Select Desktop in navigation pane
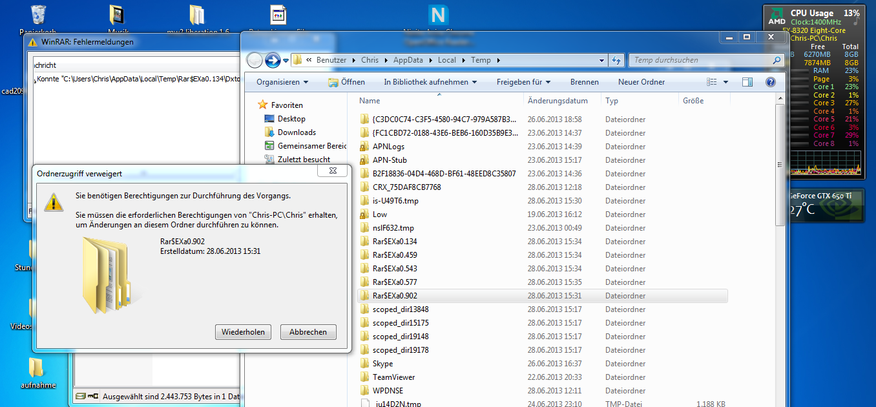This screenshot has width=876, height=407. 291,119
